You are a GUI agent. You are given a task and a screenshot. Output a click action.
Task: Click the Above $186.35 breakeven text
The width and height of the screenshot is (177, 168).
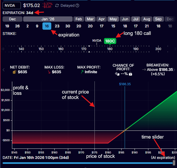160,70
